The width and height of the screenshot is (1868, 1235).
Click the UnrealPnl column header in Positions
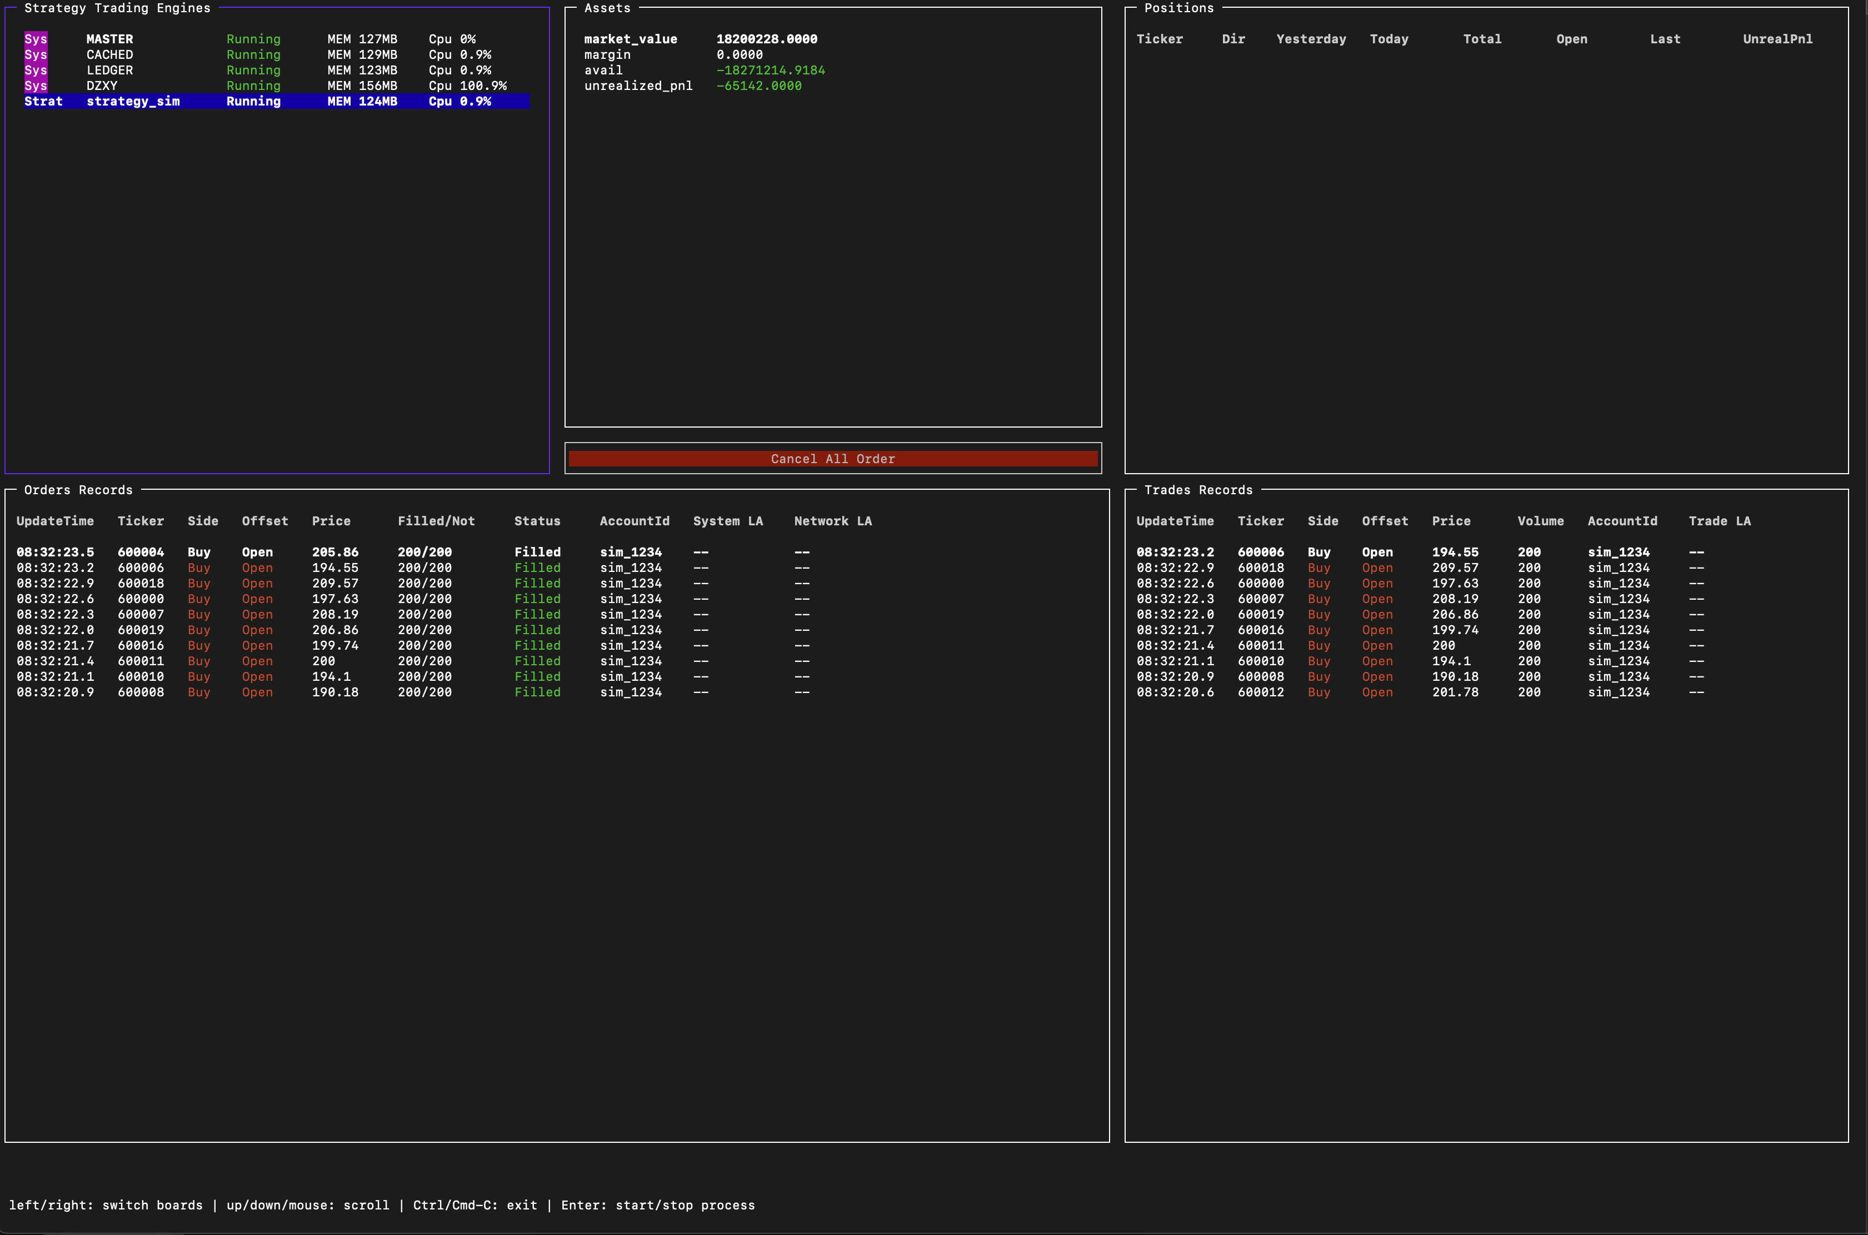coord(1777,39)
